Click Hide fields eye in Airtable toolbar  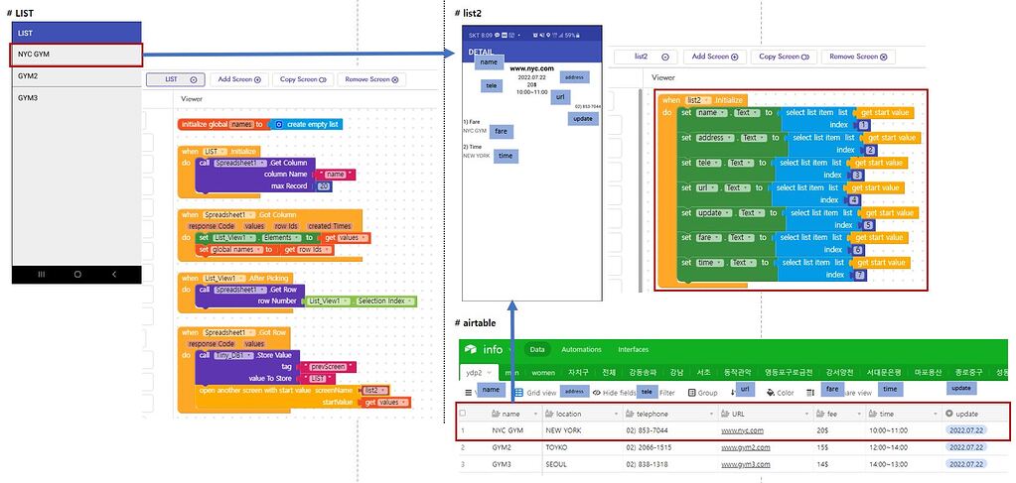click(596, 393)
